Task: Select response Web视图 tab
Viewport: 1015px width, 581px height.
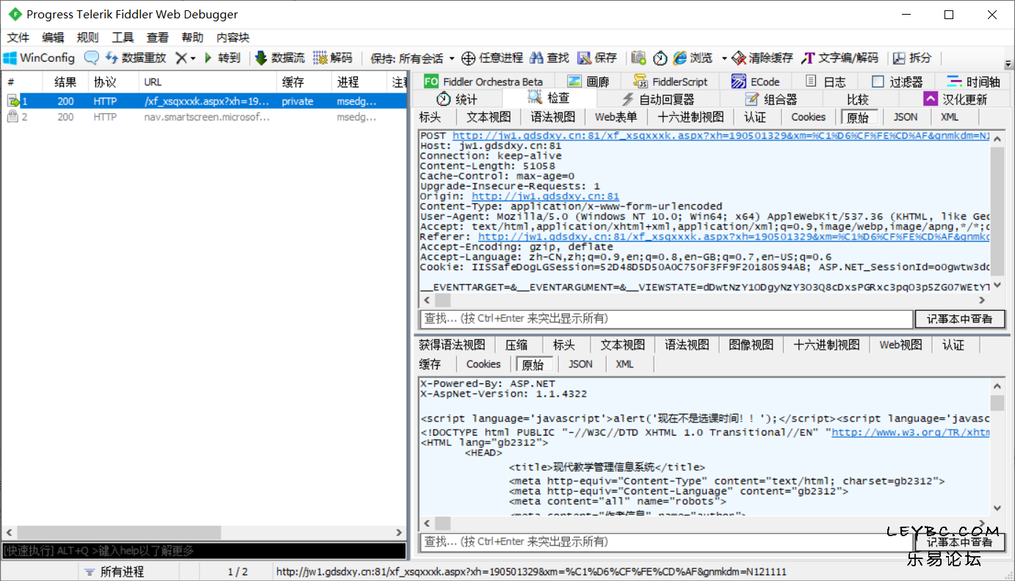Action: 900,344
